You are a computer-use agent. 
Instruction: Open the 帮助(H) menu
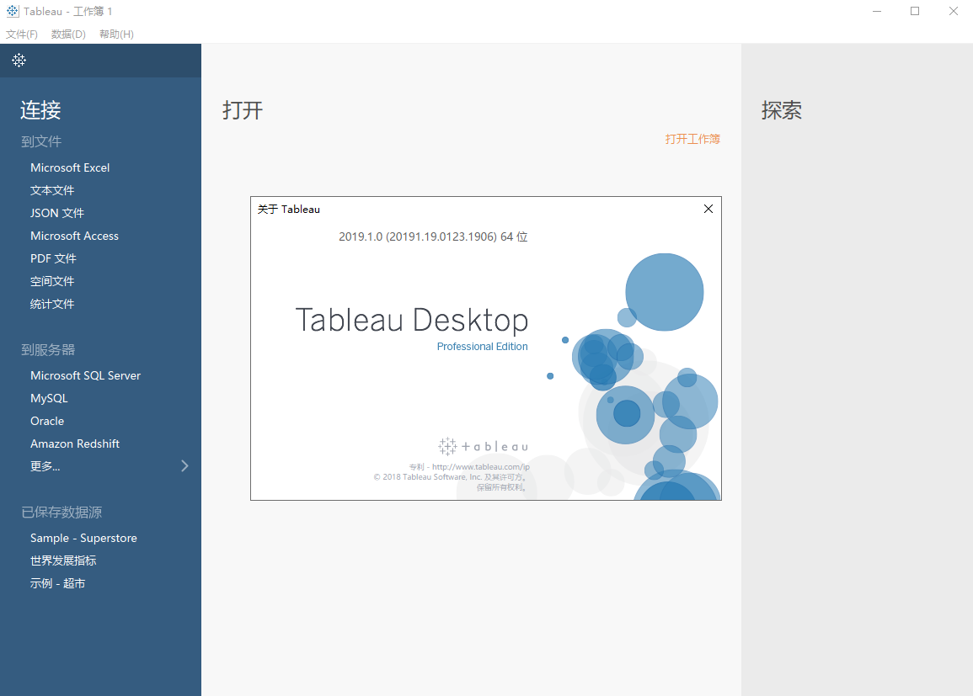(x=116, y=34)
